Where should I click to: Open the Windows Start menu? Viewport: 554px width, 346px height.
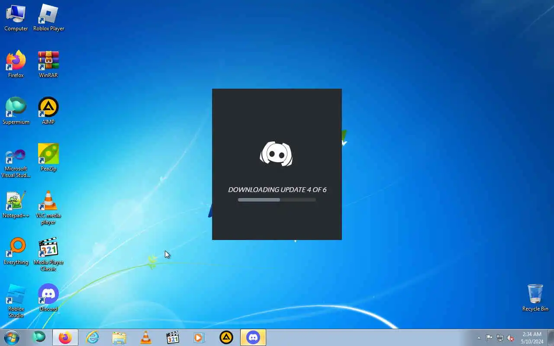click(x=12, y=337)
